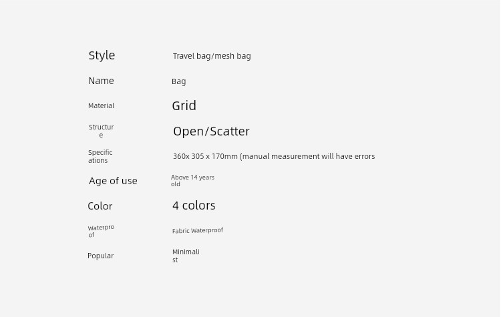This screenshot has width=501, height=317.
Task: Click the Structure label
Action: click(101, 131)
